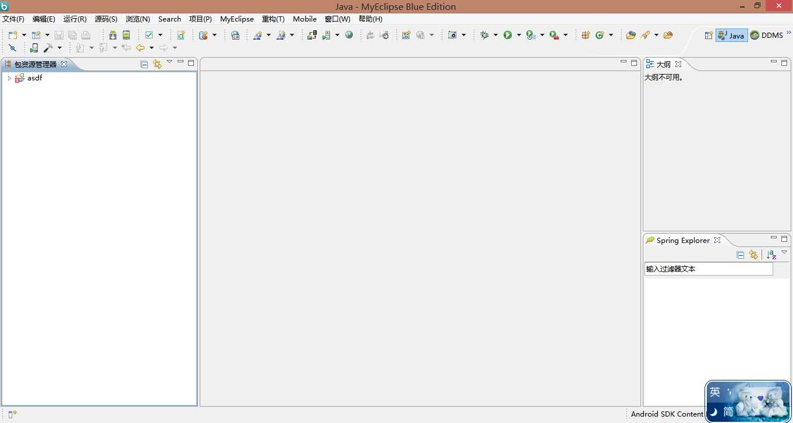This screenshot has height=423, width=793.
Task: Click the camera capture toolbar icon
Action: pos(452,35)
